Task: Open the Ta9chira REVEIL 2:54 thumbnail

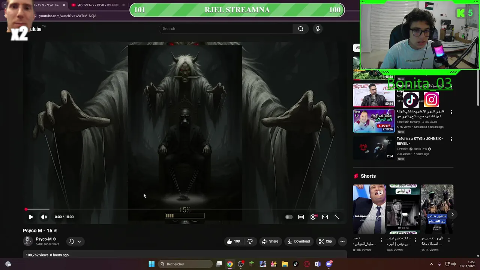Action: [374, 147]
